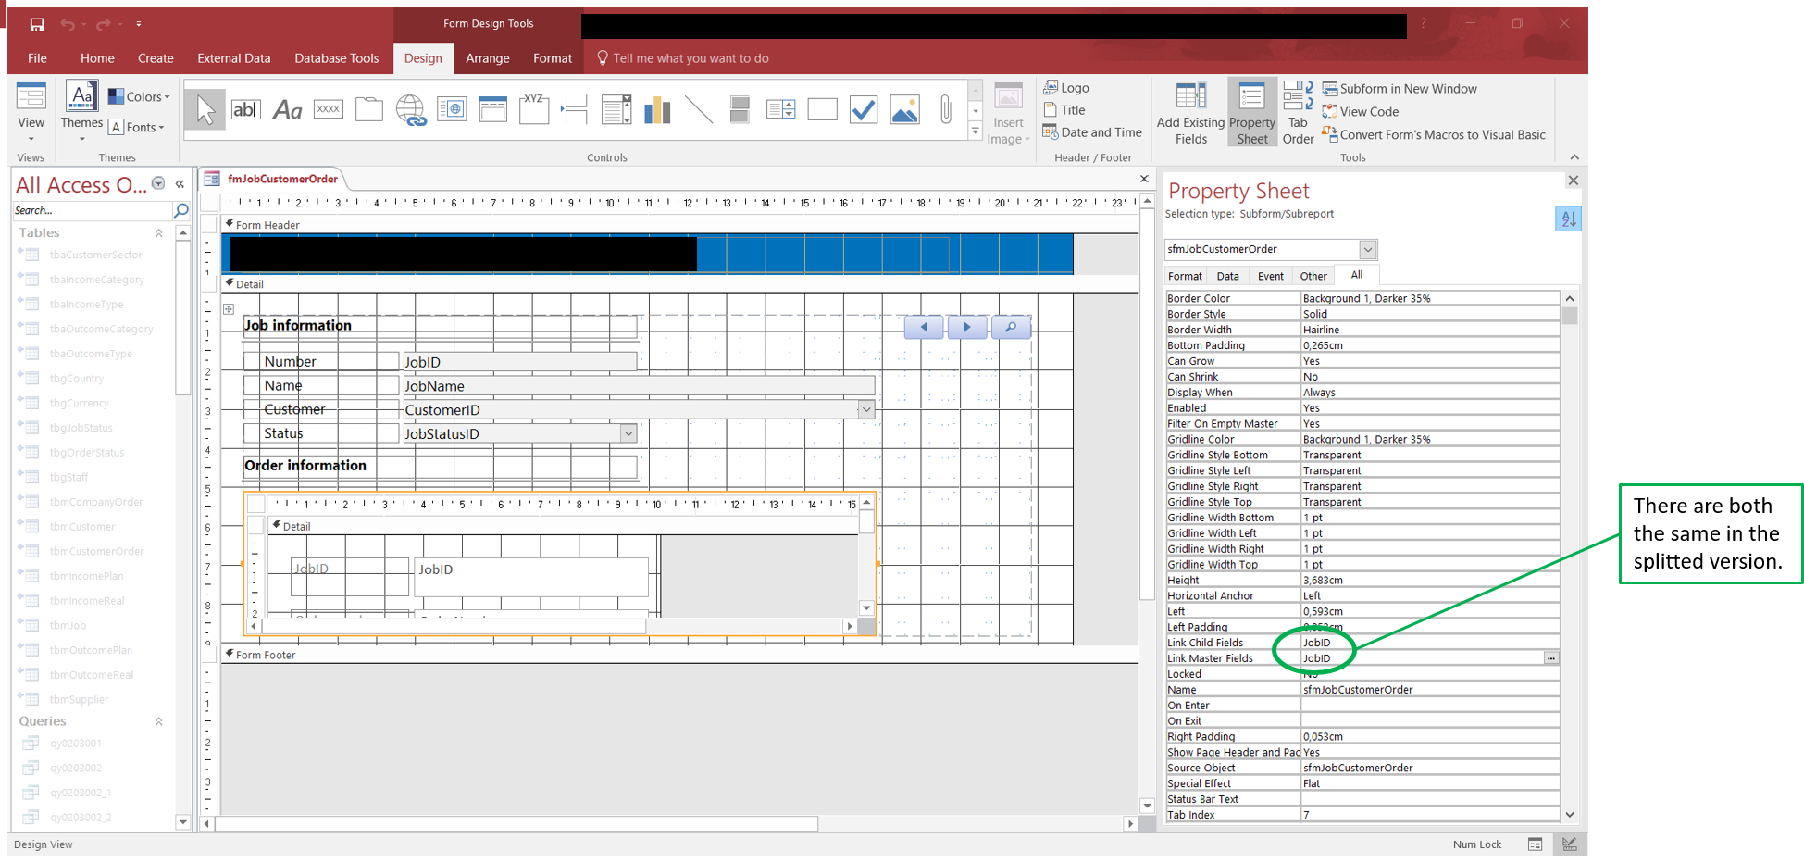Image resolution: width=1804 pixels, height=863 pixels.
Task: Select the Line control tool
Action: (x=699, y=110)
